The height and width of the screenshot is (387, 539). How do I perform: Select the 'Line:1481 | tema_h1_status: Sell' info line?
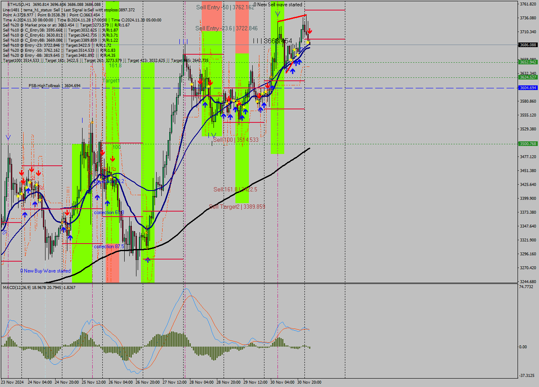(69, 10)
